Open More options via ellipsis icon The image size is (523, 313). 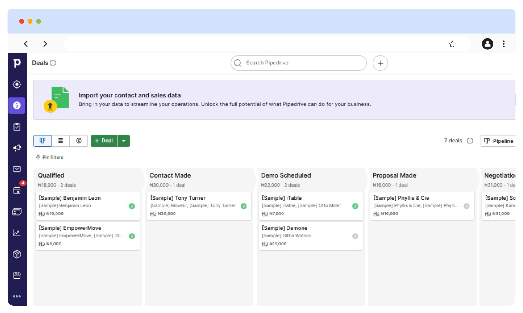(17, 296)
